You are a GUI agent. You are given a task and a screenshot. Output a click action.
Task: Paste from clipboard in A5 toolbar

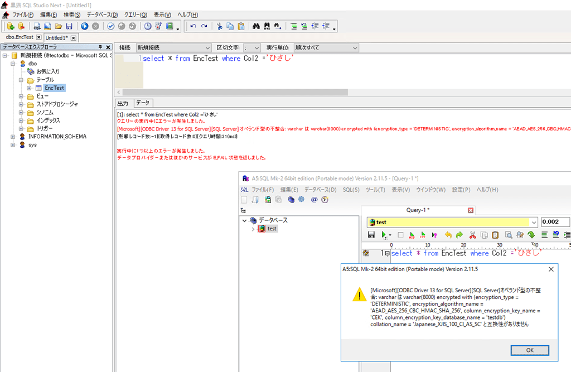(495, 235)
